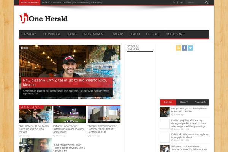Open recent post thumbnail of ALDS stadium
Viewport: 228px width, 152px height.
click(x=70, y=114)
